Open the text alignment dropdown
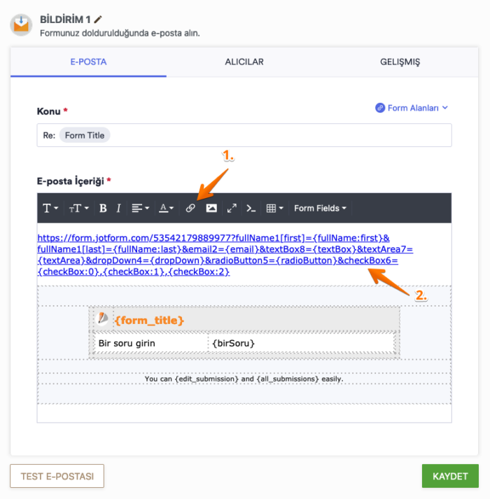Screen dimensions: 490x499 pyautogui.click(x=140, y=208)
